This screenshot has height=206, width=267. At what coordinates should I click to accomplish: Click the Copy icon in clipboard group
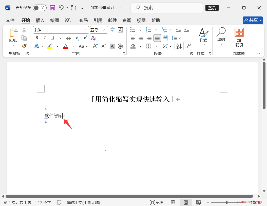tap(24, 38)
